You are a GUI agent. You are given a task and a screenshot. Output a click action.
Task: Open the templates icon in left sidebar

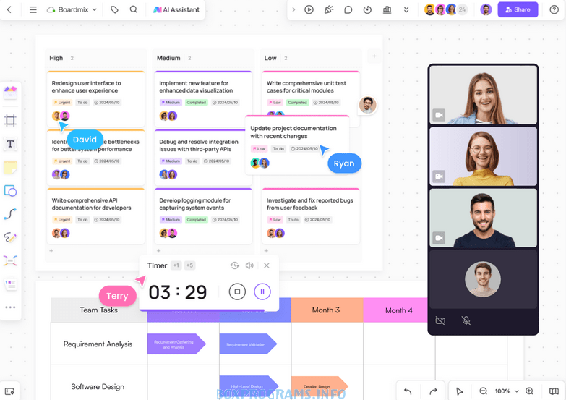click(x=10, y=93)
